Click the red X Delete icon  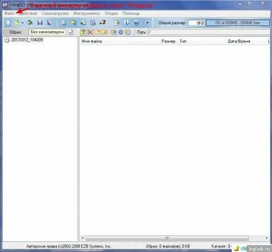pyautogui.click(x=90, y=32)
